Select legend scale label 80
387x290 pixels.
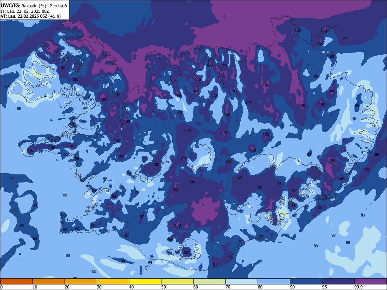(x=260, y=287)
